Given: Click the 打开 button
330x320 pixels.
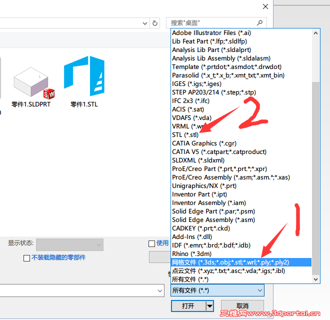Looking at the screenshot, I should pyautogui.click(x=188, y=306).
